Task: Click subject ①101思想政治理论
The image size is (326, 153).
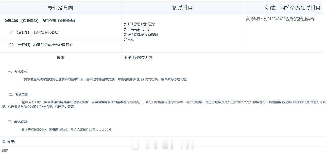Action: click(139, 24)
